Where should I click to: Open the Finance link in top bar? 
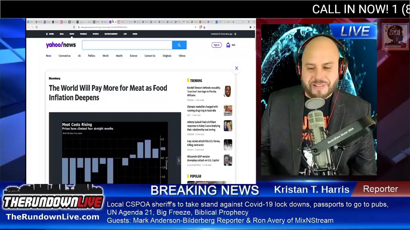(x=83, y=34)
